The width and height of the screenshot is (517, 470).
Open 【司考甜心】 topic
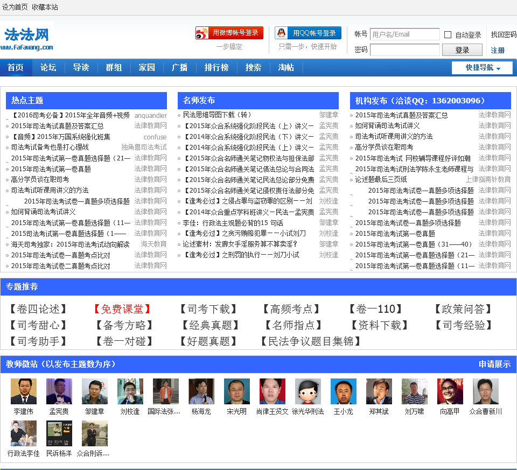click(x=38, y=325)
